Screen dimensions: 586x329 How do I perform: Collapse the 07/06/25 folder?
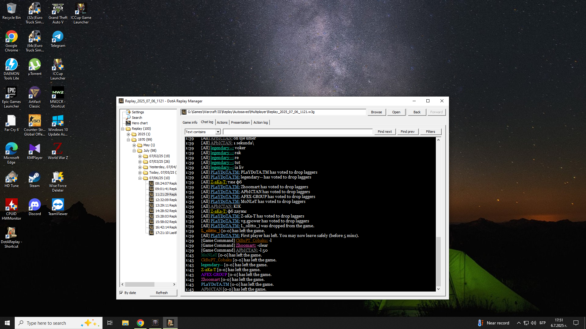(140, 178)
